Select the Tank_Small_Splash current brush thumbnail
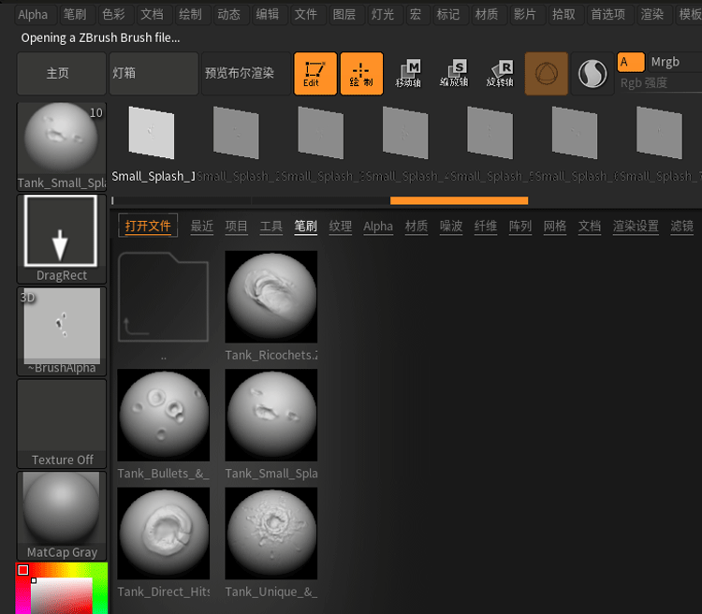Screen dimensions: 702x614 point(62,146)
